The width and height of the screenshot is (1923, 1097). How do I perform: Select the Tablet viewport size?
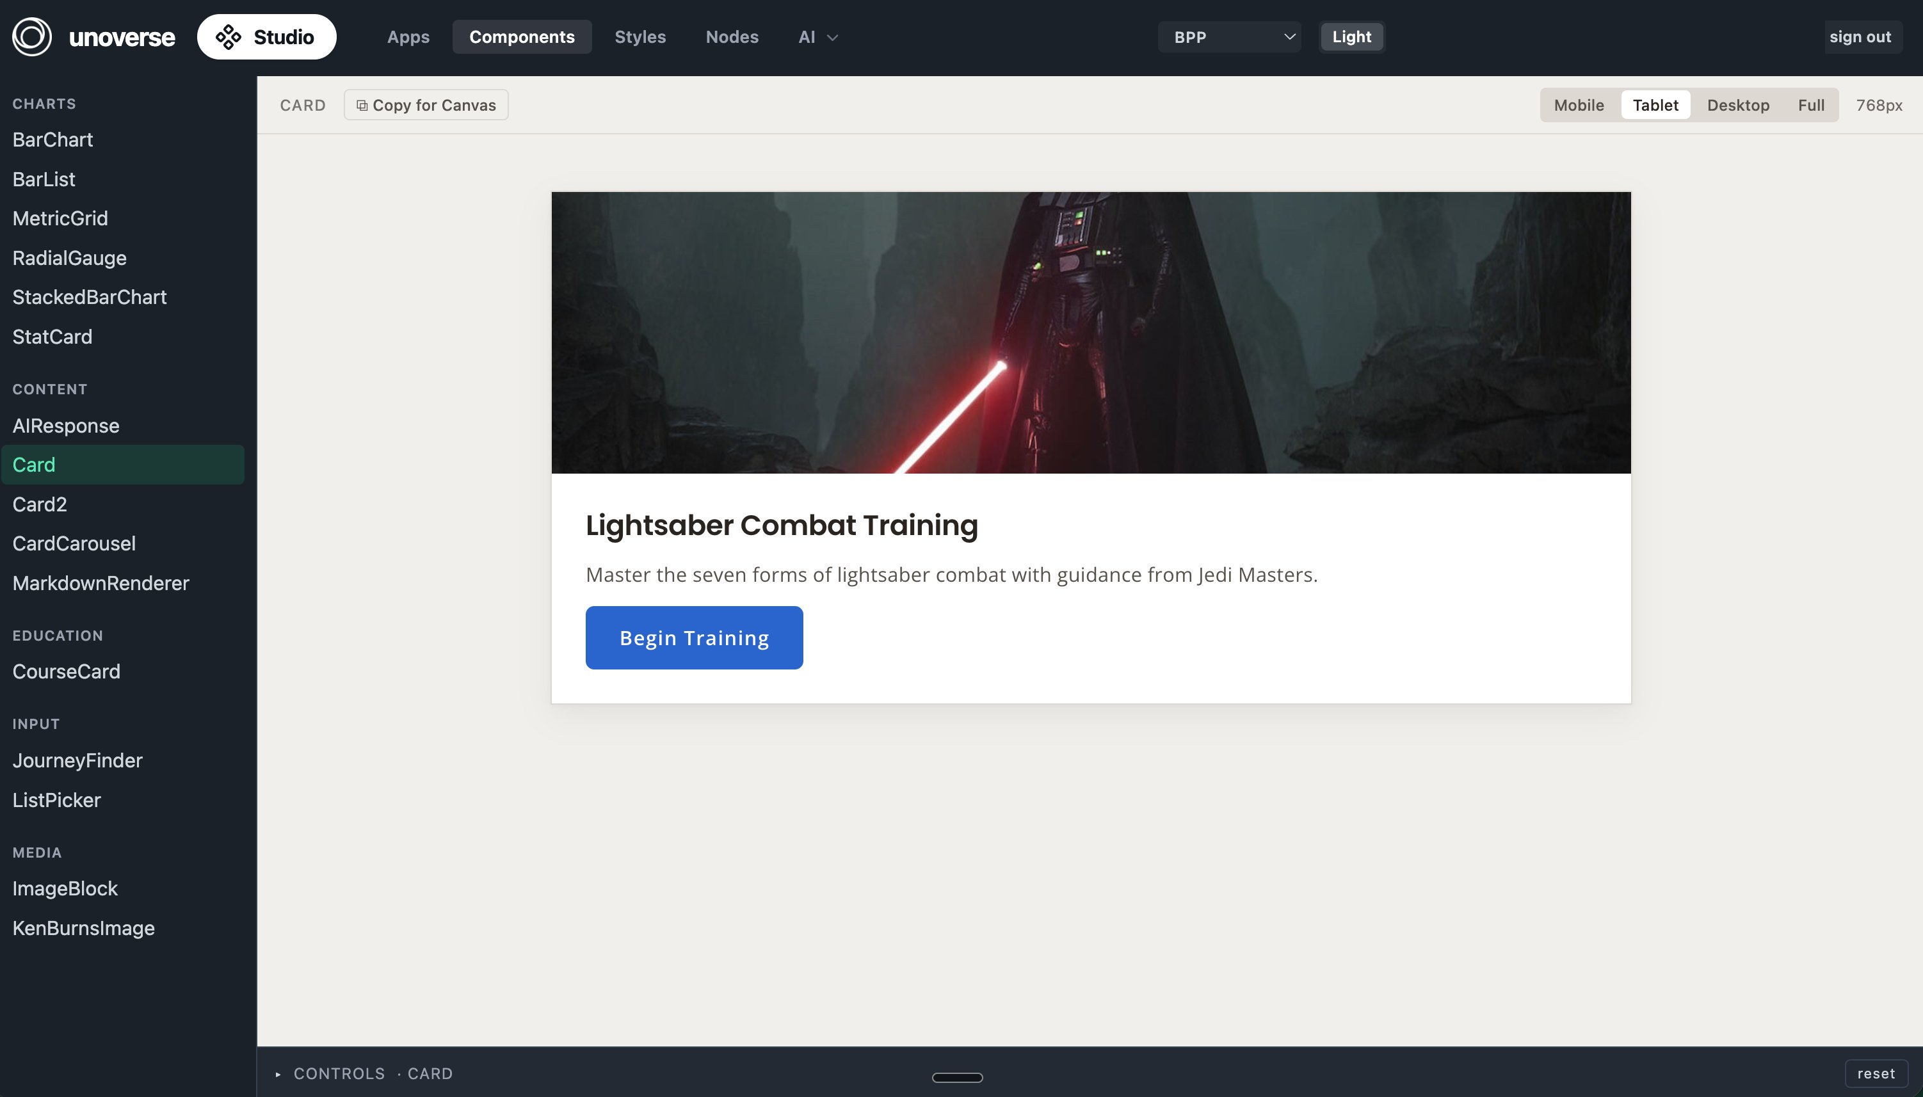pyautogui.click(x=1655, y=105)
